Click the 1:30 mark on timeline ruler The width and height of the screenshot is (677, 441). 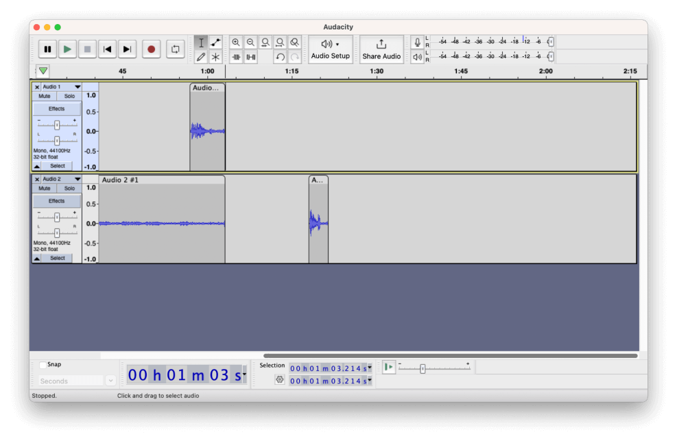click(377, 71)
